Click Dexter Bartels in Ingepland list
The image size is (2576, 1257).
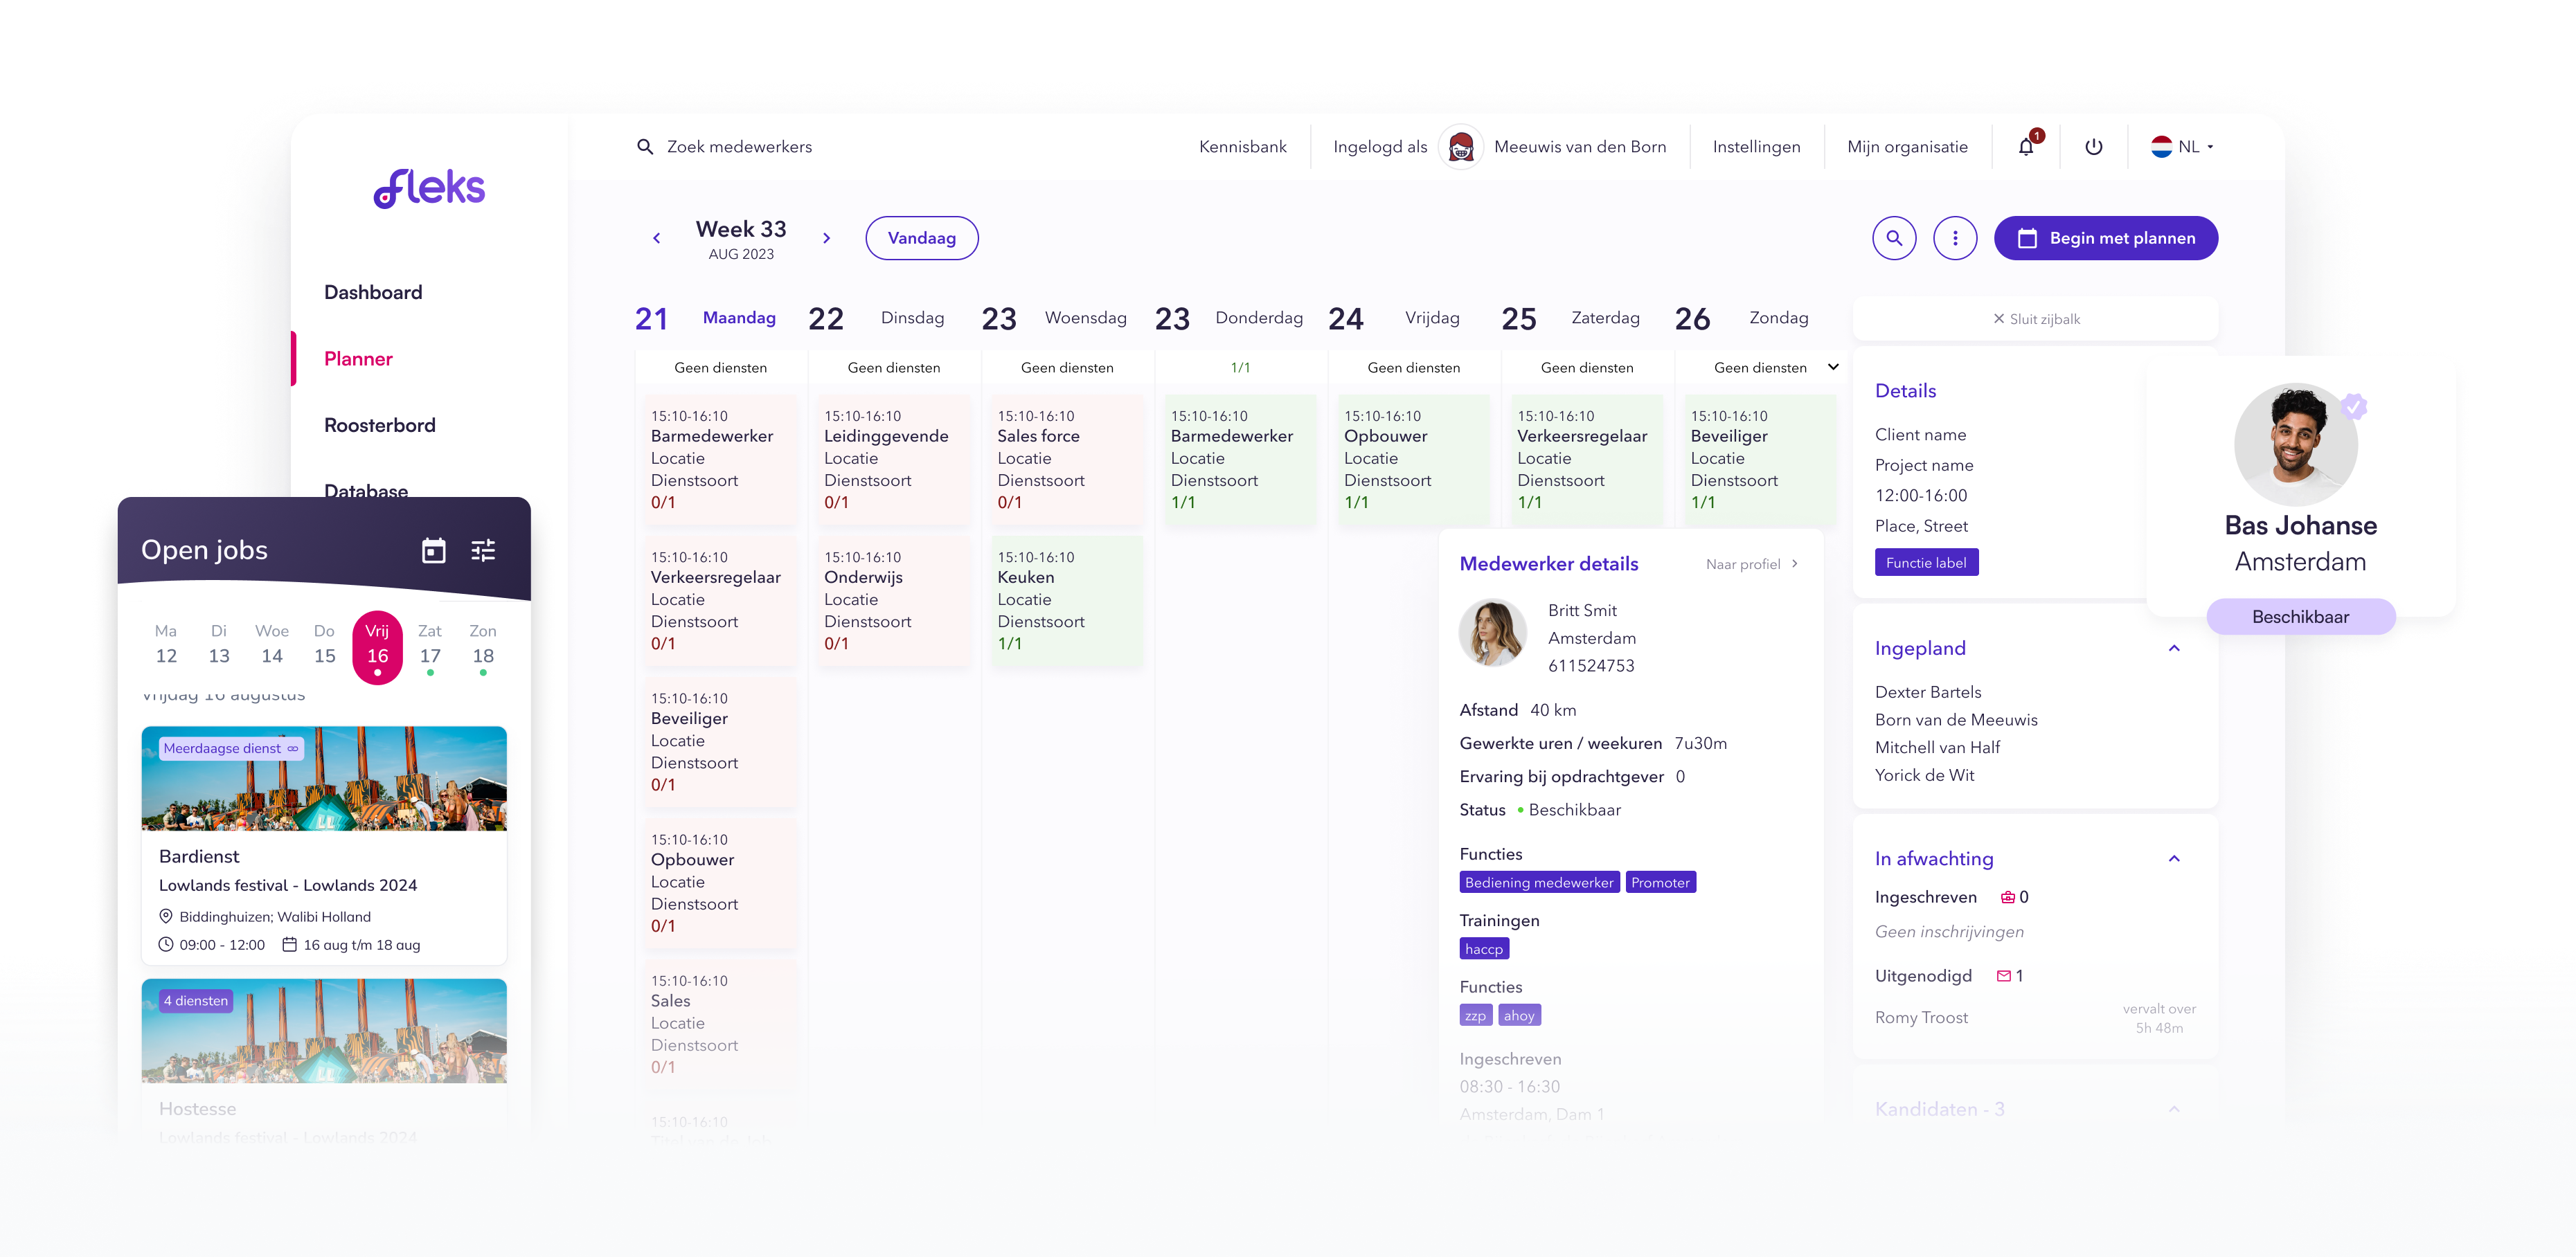click(x=1927, y=692)
